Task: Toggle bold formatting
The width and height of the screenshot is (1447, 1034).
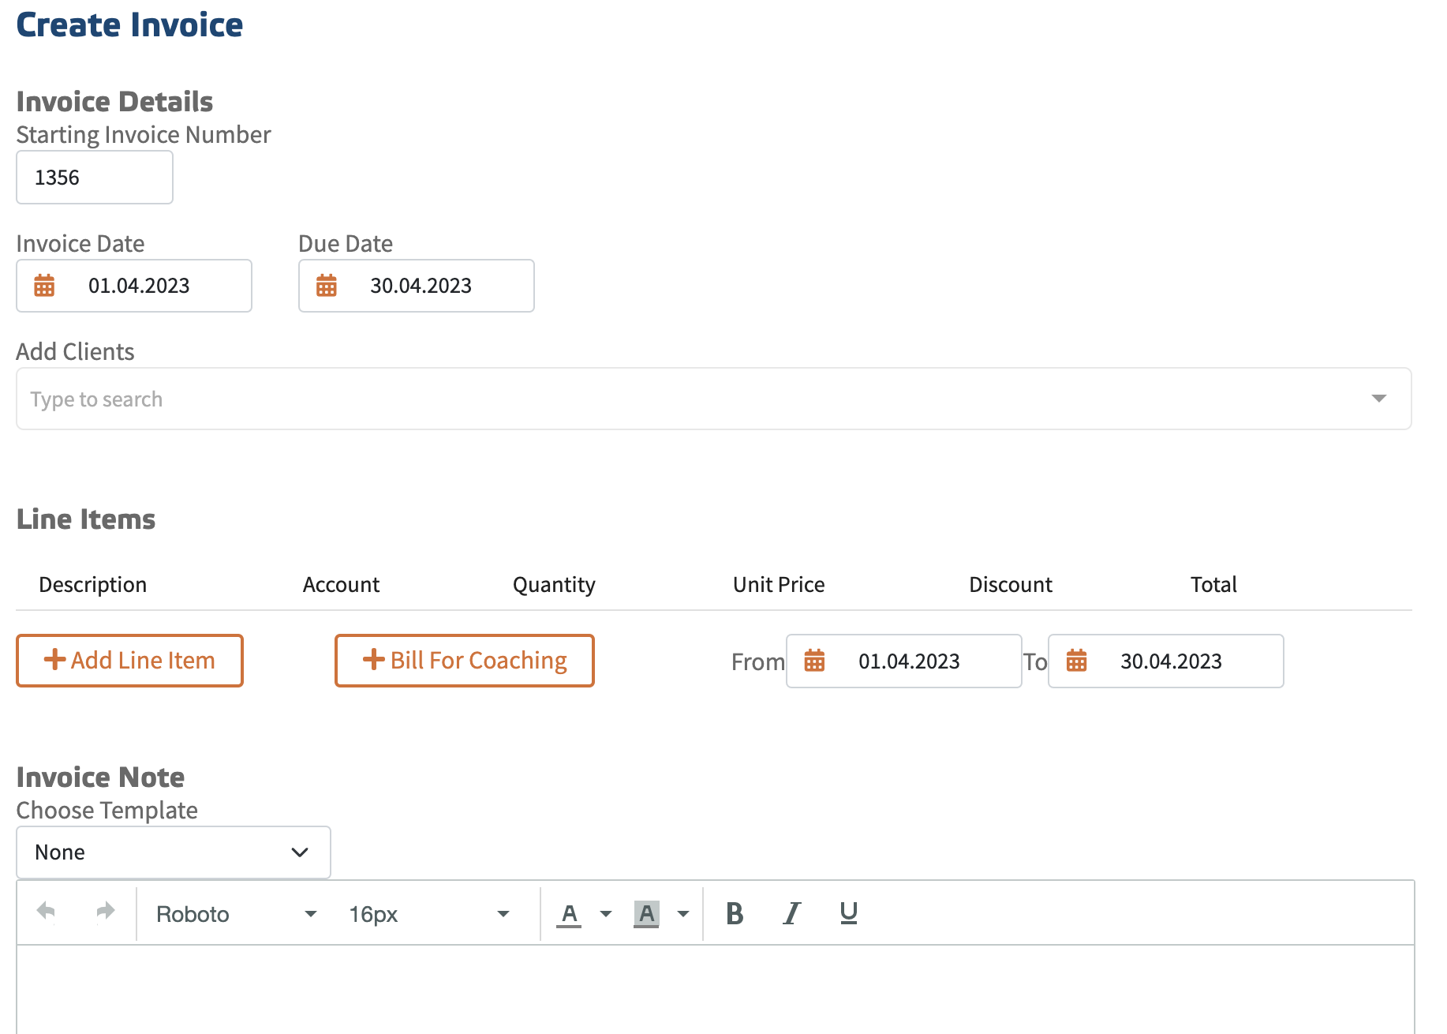Action: pos(734,913)
